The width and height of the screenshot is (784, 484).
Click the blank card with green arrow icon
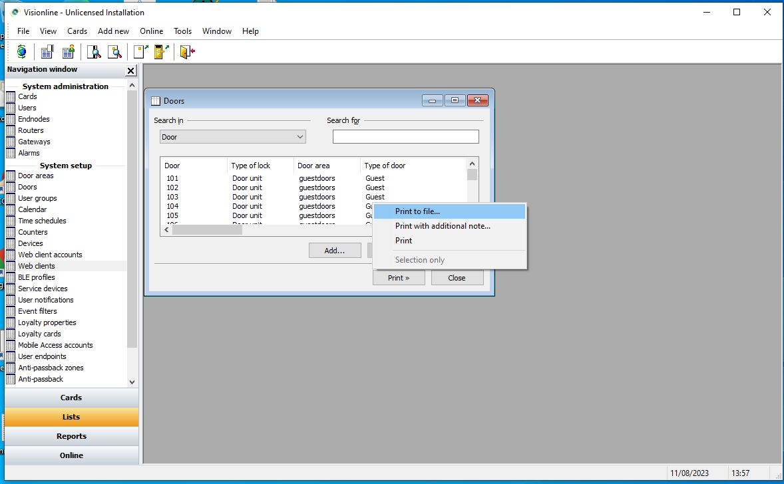[140, 52]
